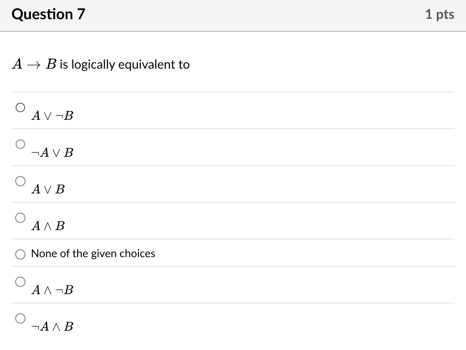
Task: Click the answer text A ∨ ¬B
Action: pyautogui.click(x=52, y=115)
